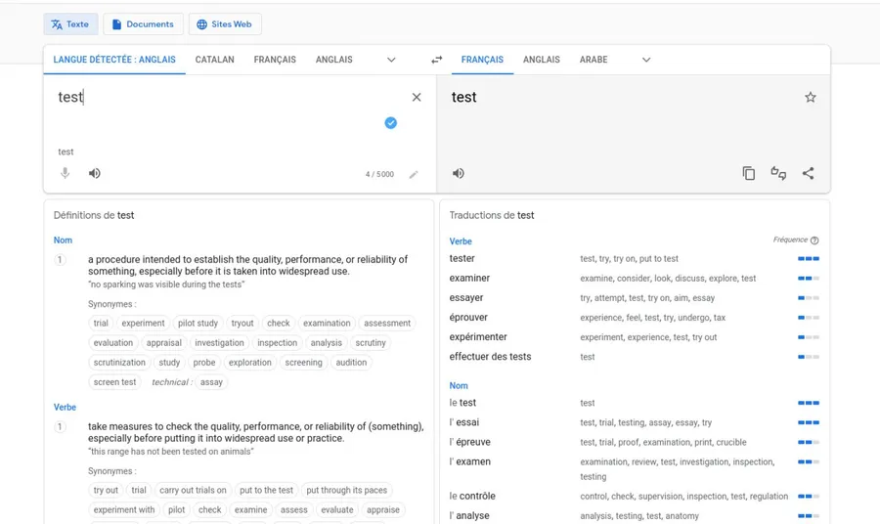The height and width of the screenshot is (524, 880).
Task: Save translation with the star icon
Action: pos(811,97)
